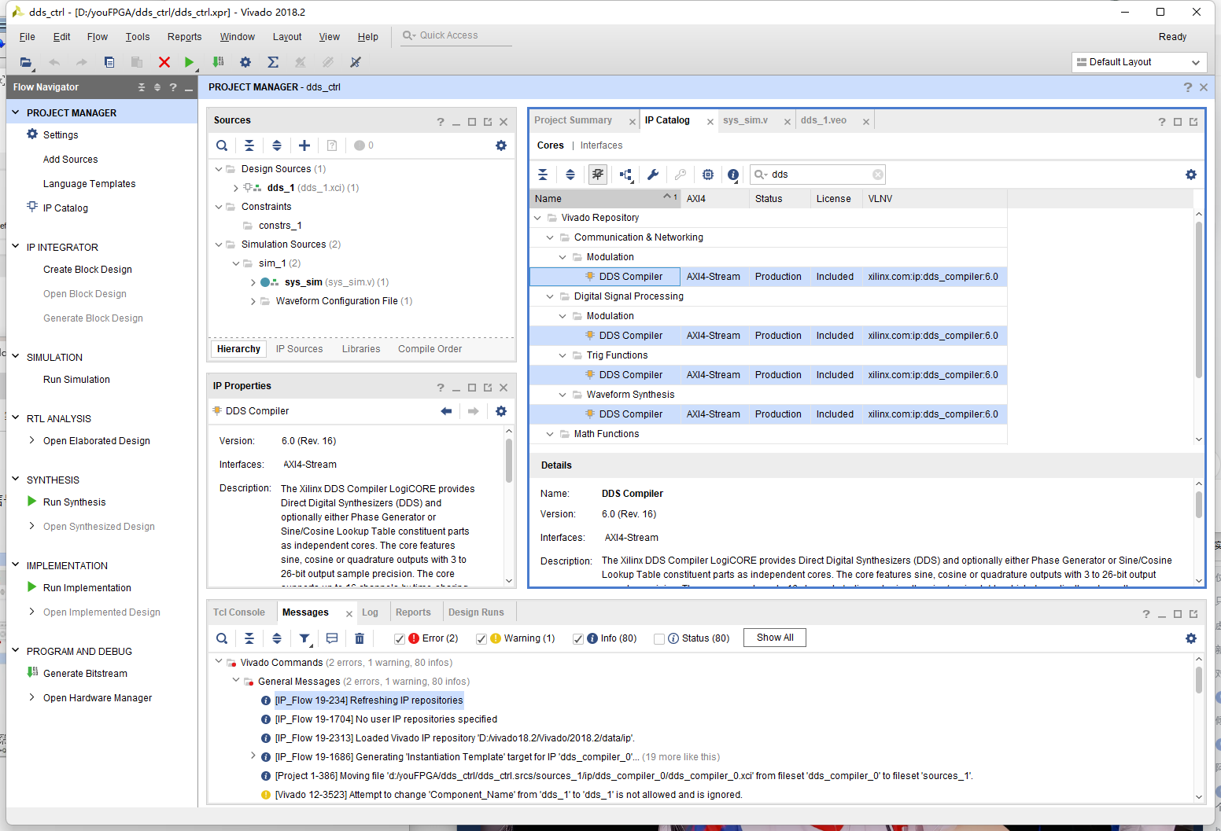Expand Open Elaborated Design item
Viewport: 1221px width, 831px height.
(x=31, y=440)
